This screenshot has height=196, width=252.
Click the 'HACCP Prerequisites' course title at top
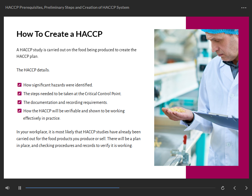click(x=67, y=7)
